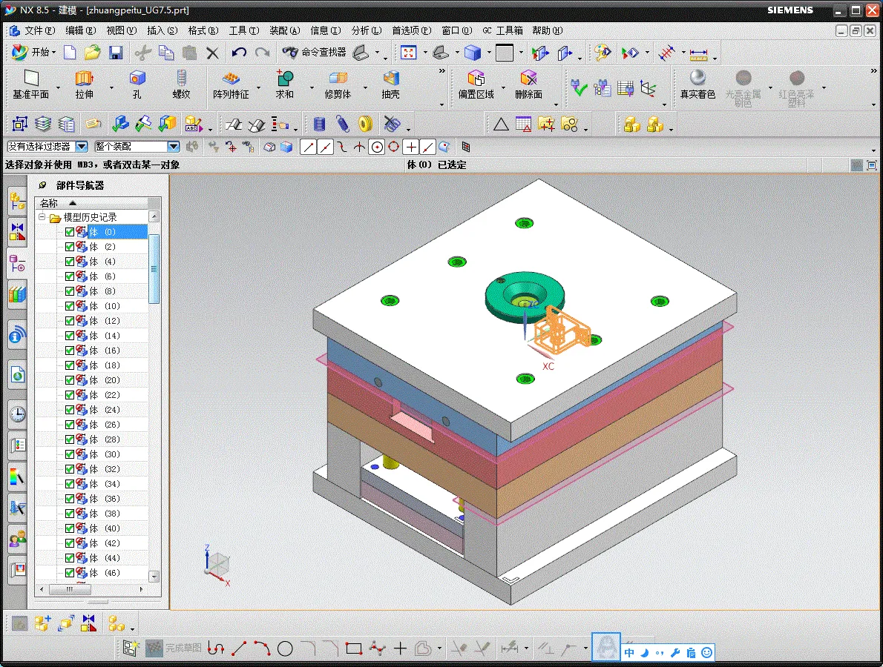Select the 螺纹 thread tool

click(181, 84)
